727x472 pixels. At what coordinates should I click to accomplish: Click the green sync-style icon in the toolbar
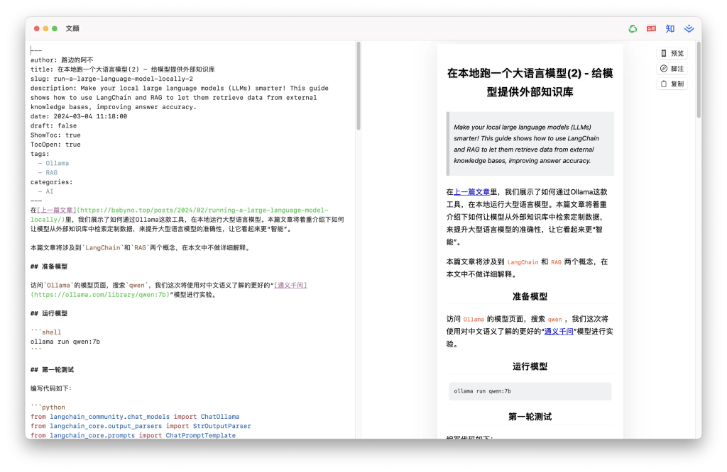point(633,28)
